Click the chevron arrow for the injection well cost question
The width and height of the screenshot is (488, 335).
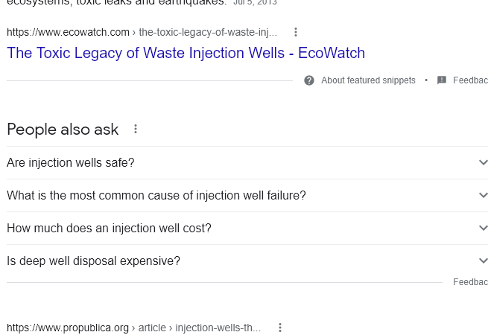(484, 228)
